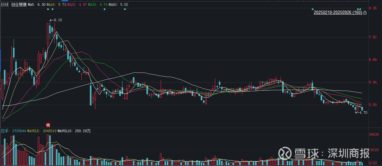Click the rightmost diamond marker near the 8.36 label

[360, 9]
